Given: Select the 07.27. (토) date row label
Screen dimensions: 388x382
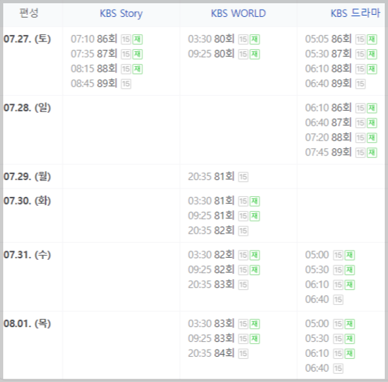Looking at the screenshot, I should (27, 39).
